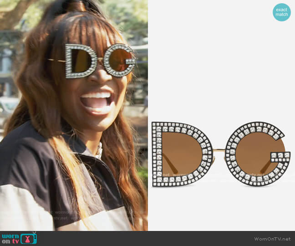
Task: Open the WornOnTV.net site link text
Action: pos(272,239)
